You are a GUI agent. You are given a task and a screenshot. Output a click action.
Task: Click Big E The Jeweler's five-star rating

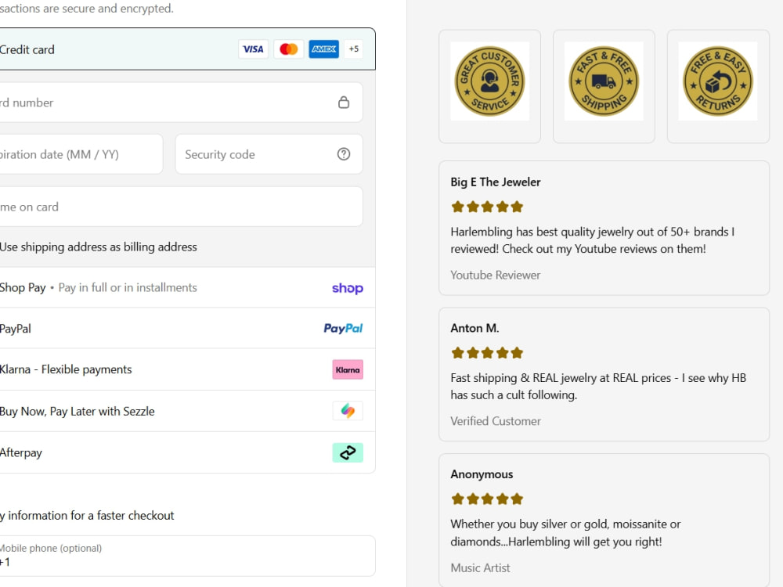487,207
